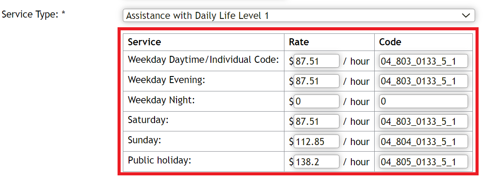The width and height of the screenshot is (483, 178).
Task: Click the Public holiday code field
Action: coord(423,161)
